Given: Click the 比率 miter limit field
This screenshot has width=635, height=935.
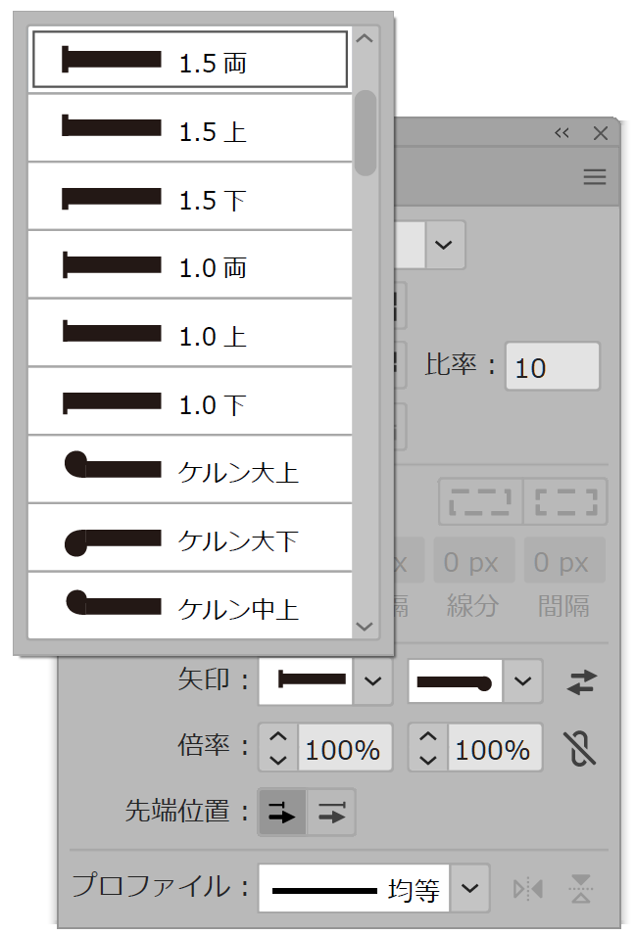Looking at the screenshot, I should tap(552, 367).
